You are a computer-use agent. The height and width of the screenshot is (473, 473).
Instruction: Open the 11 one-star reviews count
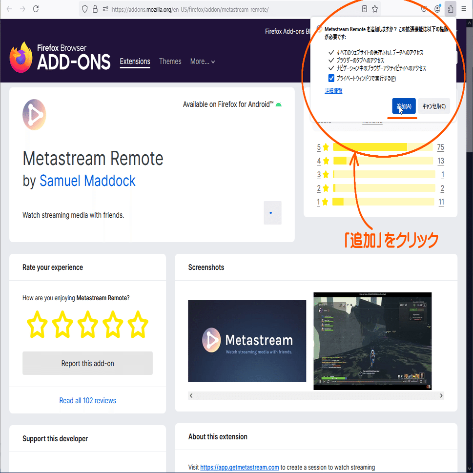441,202
